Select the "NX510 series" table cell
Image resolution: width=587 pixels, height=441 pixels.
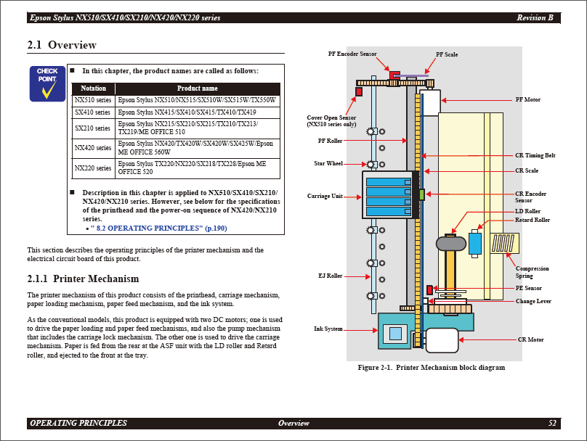(x=94, y=100)
